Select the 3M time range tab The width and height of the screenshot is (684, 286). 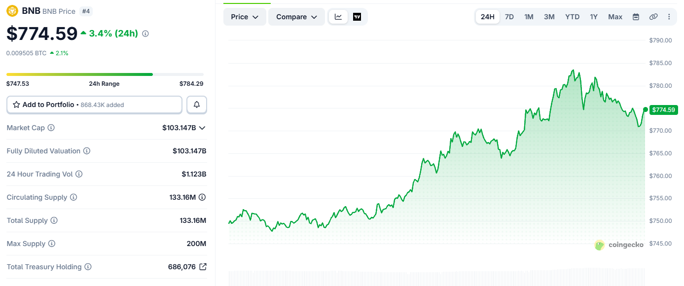click(x=549, y=17)
